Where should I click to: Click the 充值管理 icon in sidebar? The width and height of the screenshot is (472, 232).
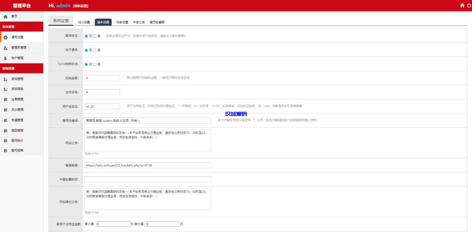pos(6,120)
